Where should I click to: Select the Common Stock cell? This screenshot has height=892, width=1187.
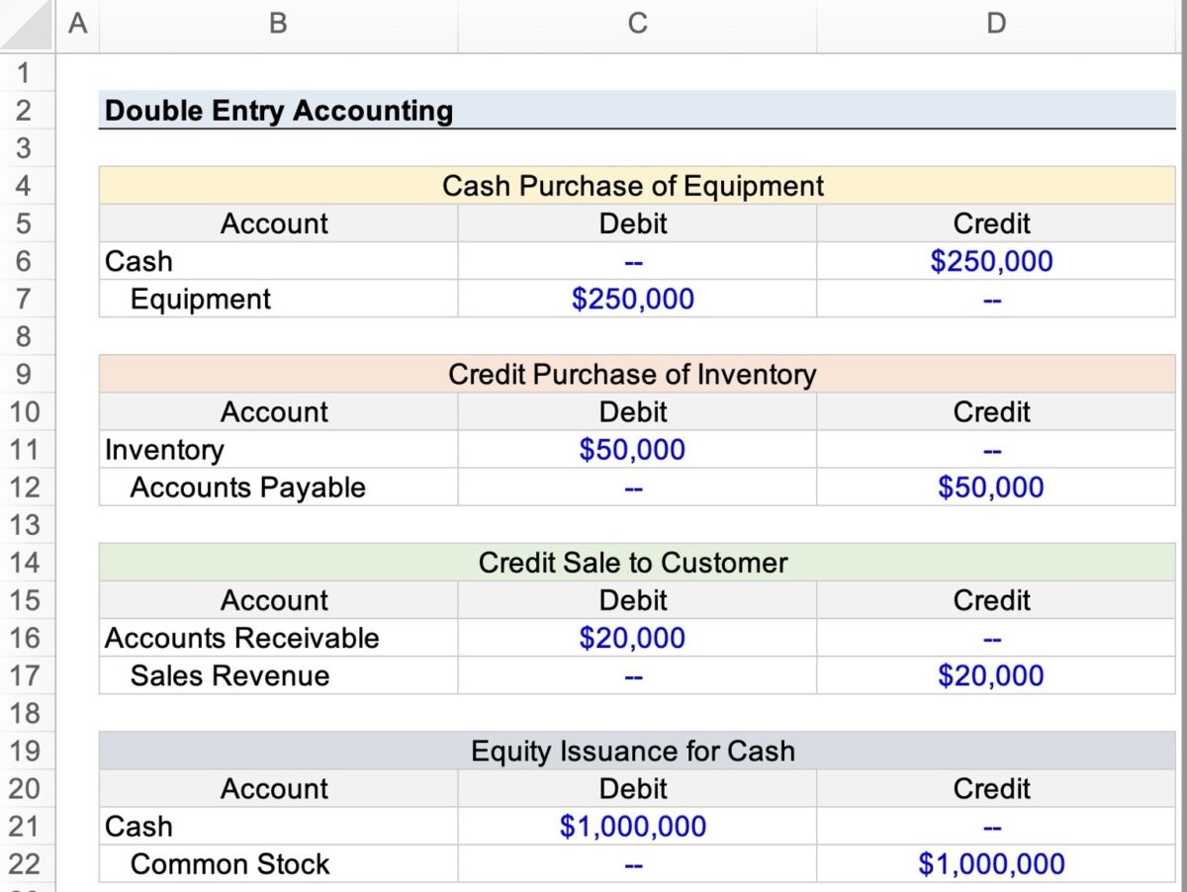pyautogui.click(x=278, y=864)
